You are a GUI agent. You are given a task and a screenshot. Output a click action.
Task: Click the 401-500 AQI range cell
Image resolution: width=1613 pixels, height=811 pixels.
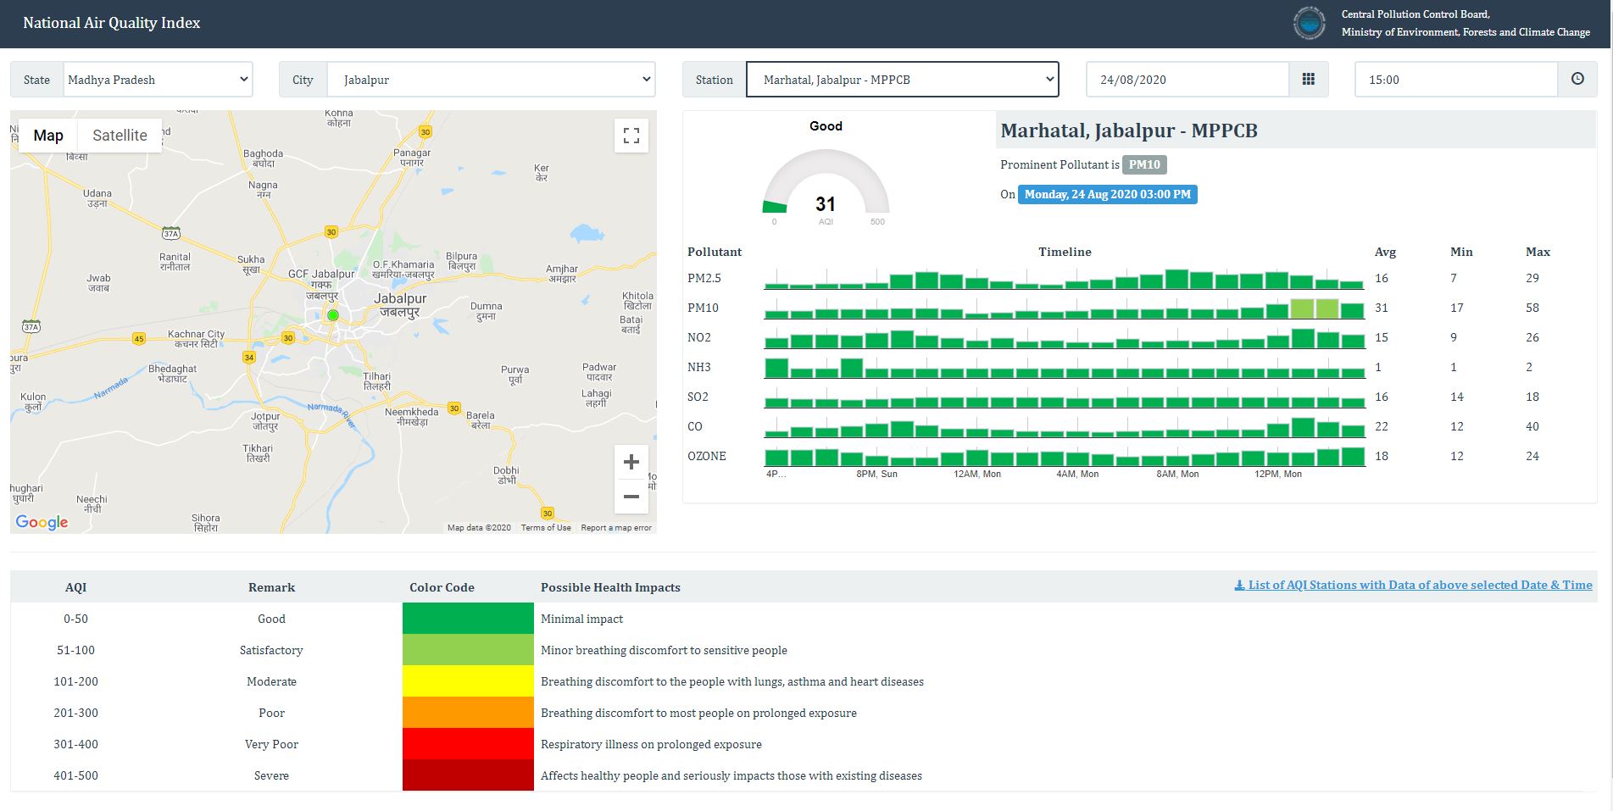75,775
